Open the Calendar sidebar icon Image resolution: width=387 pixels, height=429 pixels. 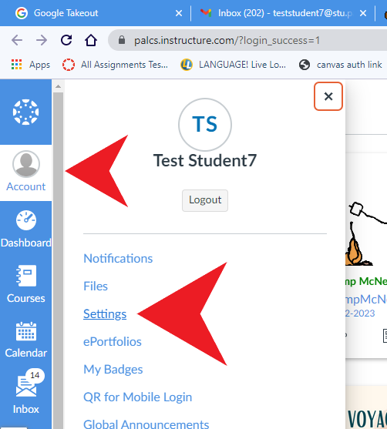pos(25,340)
